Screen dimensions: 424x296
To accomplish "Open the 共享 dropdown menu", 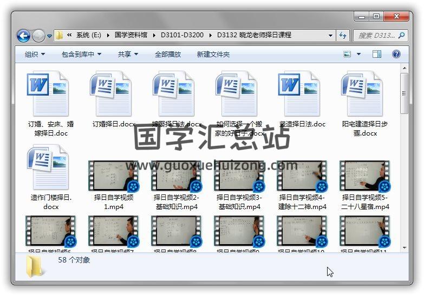I will 128,54.
